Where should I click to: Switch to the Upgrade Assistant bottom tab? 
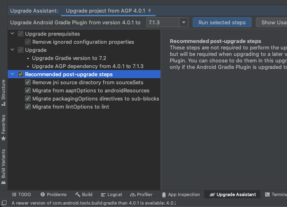click(x=232, y=194)
